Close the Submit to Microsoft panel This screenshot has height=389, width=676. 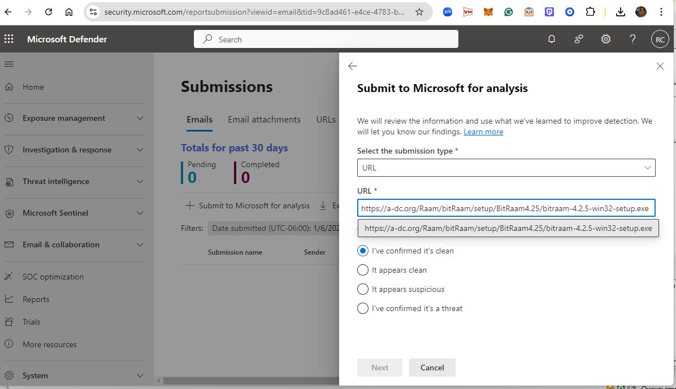[x=660, y=66]
